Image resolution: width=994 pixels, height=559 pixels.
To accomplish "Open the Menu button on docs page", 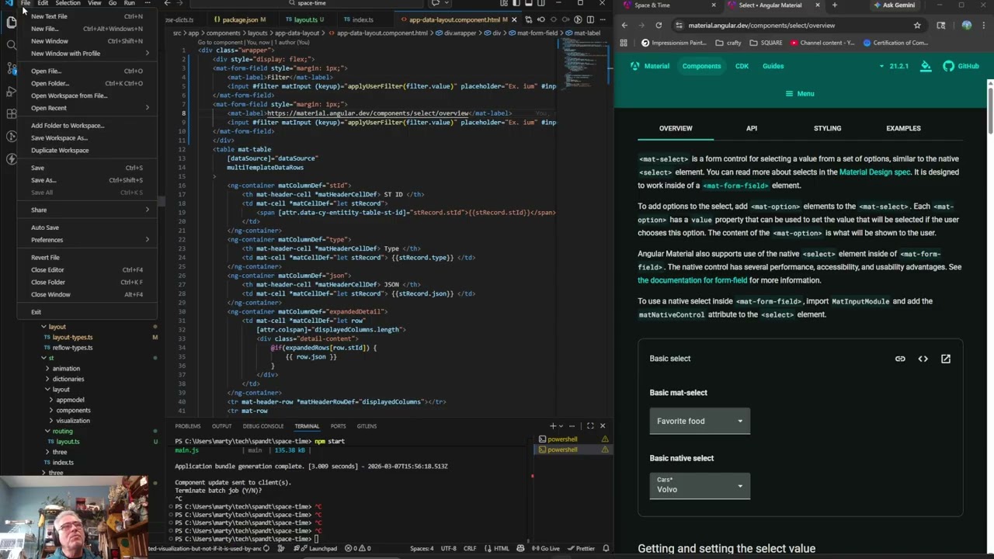I will point(800,94).
